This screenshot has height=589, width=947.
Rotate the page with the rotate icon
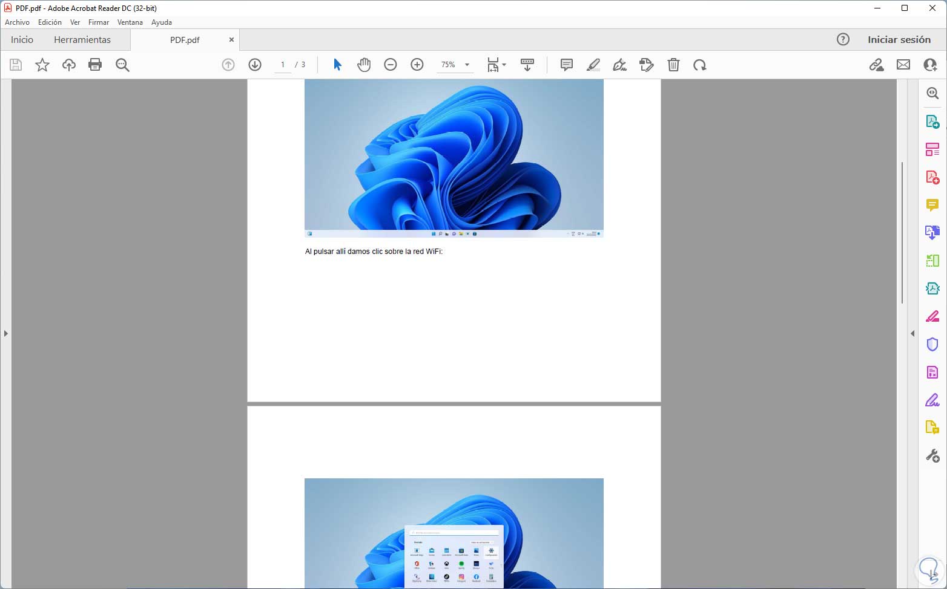click(x=700, y=65)
